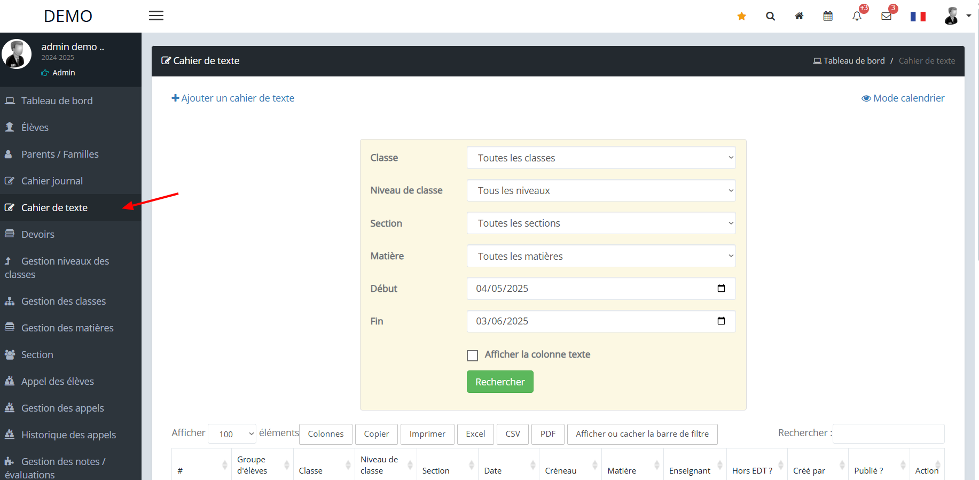The height and width of the screenshot is (480, 979).
Task: Sort by Créneau column header
Action: (x=570, y=464)
